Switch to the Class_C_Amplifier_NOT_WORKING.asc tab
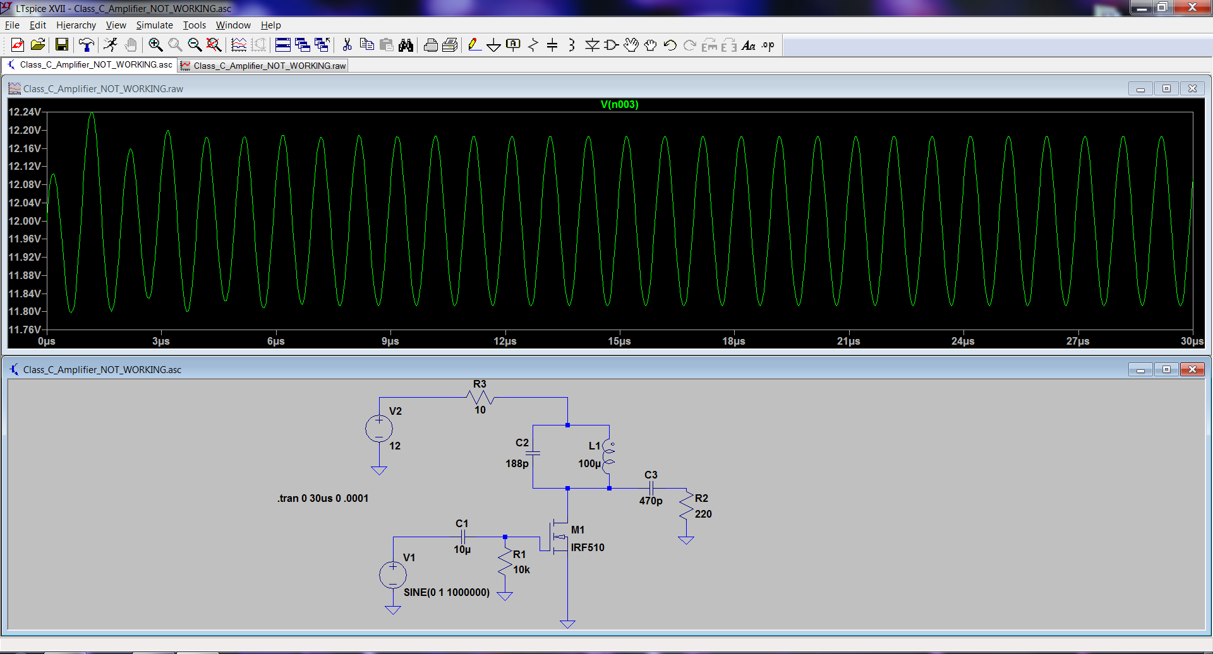 (x=90, y=65)
